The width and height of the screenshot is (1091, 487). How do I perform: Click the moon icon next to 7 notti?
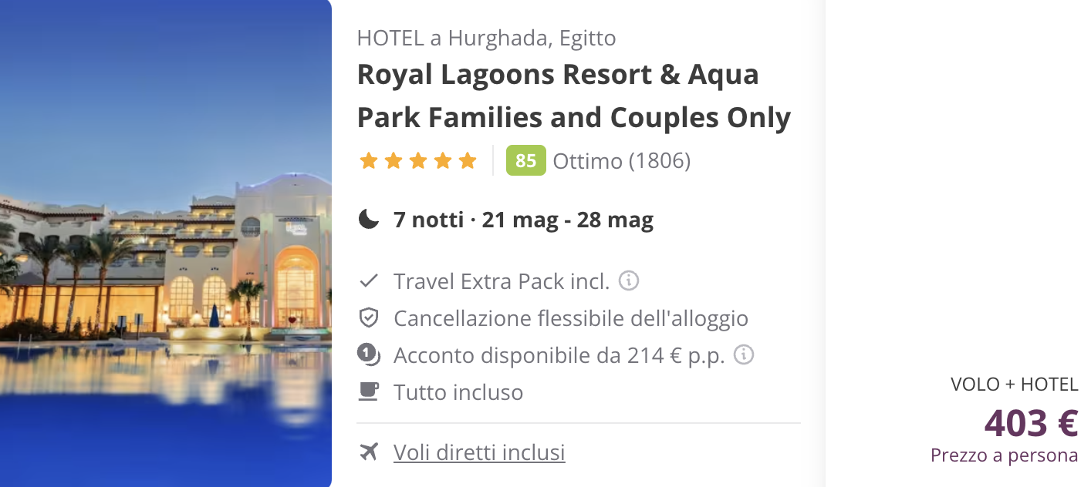tap(369, 220)
